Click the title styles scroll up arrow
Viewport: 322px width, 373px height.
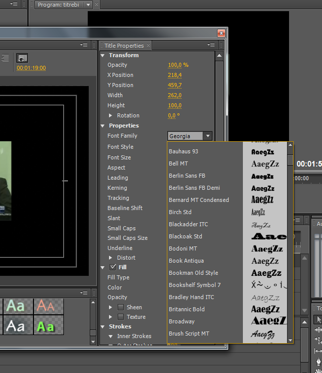click(x=93, y=302)
